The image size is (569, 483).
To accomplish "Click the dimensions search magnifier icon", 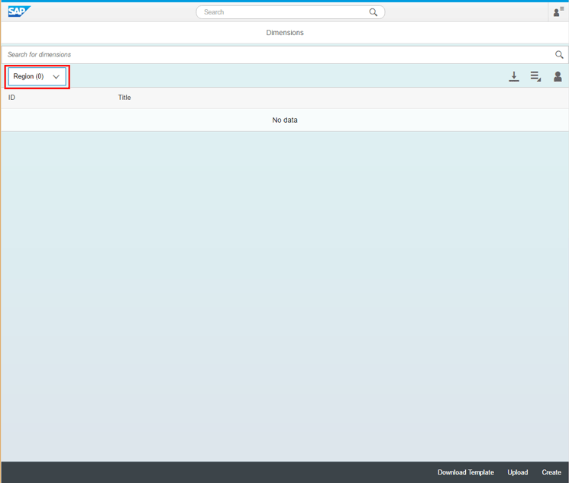I will [559, 55].
